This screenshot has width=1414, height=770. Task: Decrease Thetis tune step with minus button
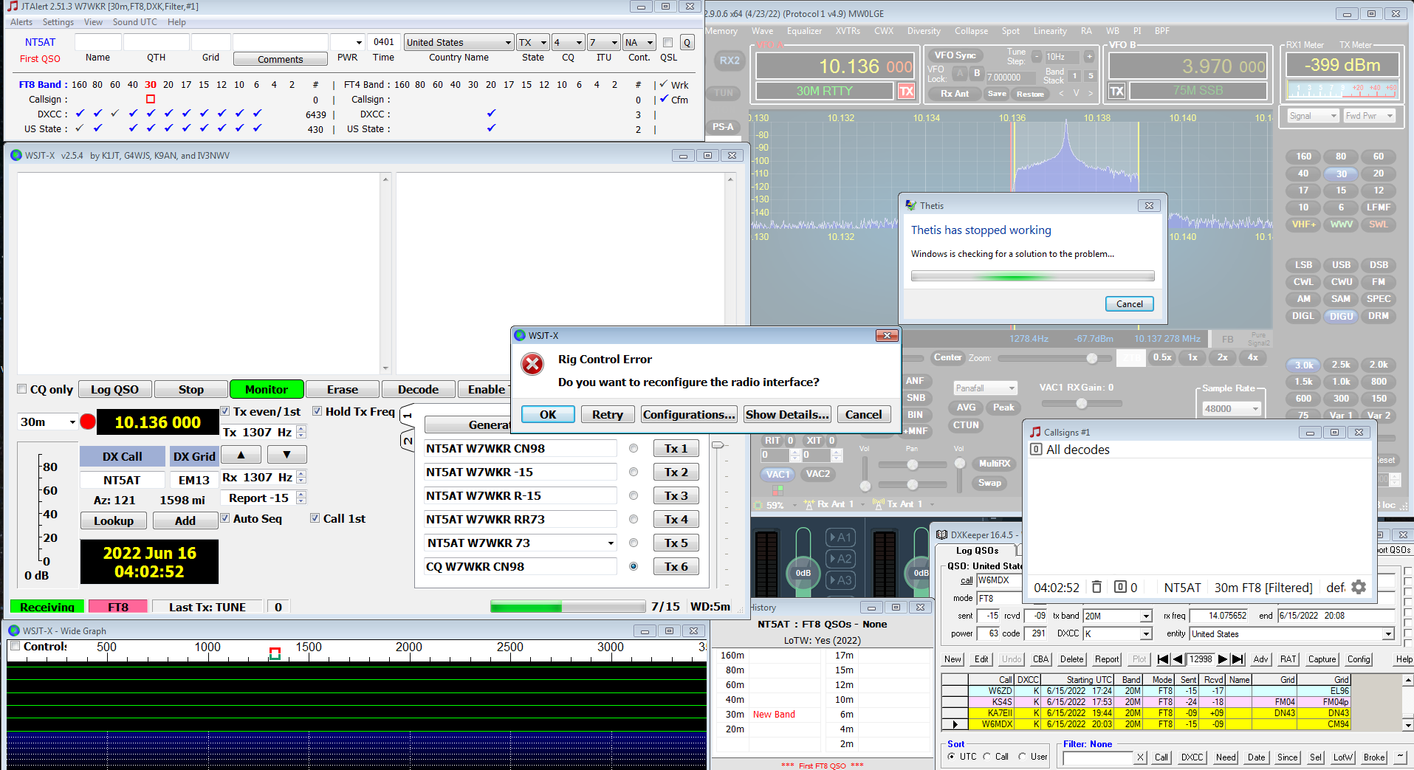click(1037, 57)
